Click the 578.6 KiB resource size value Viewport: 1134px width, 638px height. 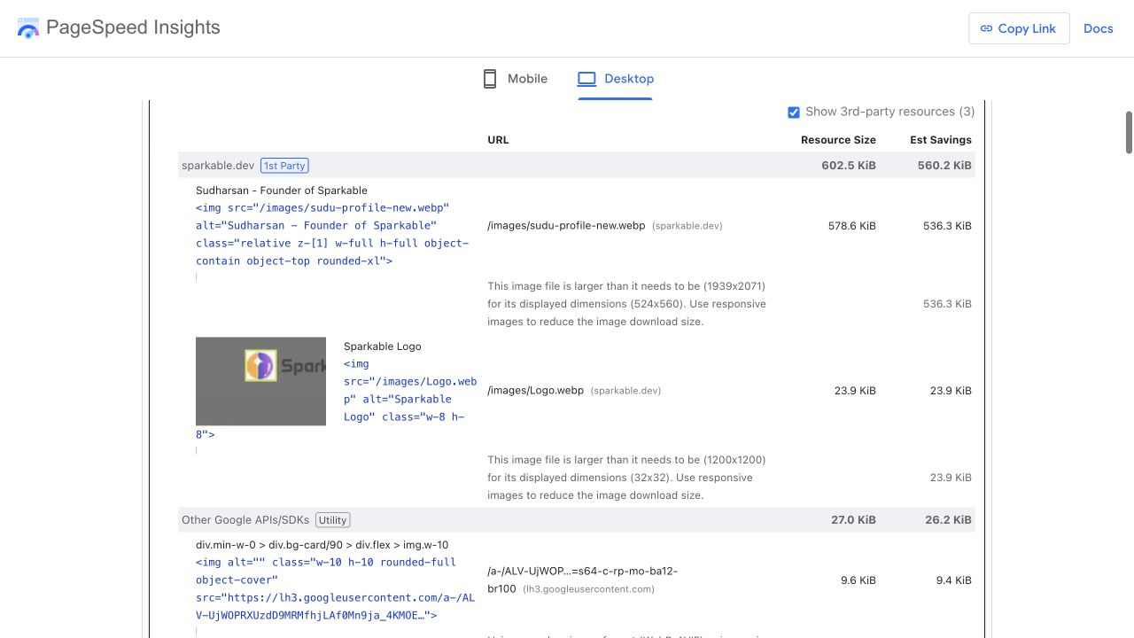(851, 226)
